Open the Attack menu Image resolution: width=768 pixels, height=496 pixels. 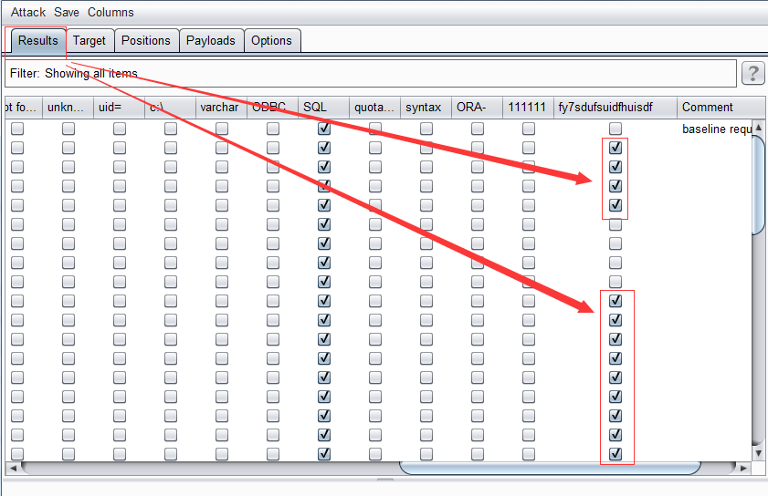[x=28, y=12]
